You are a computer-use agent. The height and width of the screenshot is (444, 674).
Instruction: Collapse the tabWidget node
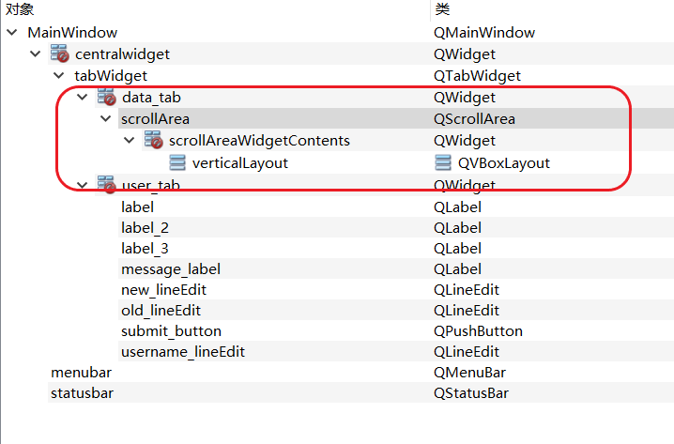[x=59, y=76]
